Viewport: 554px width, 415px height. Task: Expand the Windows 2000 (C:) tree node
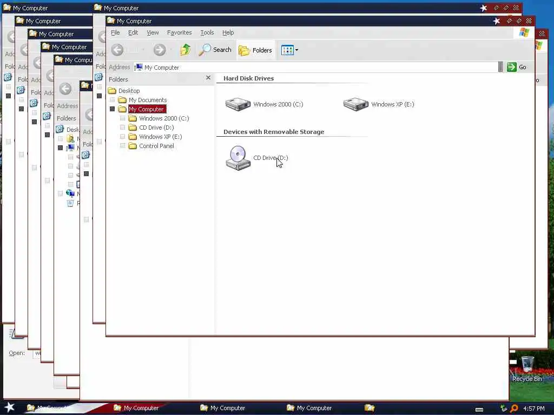click(x=123, y=118)
